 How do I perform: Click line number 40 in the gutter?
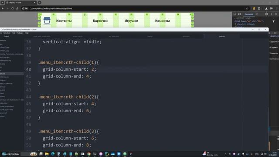tap(28, 69)
